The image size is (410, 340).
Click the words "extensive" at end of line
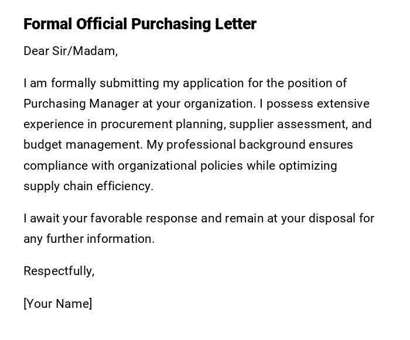coord(343,104)
